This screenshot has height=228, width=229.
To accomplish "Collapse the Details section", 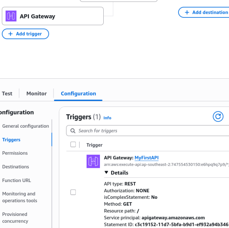I will pos(116,173).
